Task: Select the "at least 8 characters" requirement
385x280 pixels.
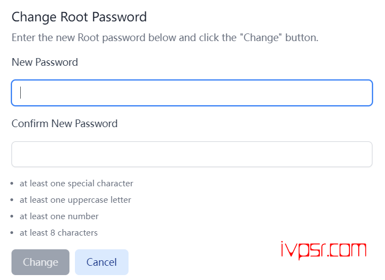Action: (59, 233)
